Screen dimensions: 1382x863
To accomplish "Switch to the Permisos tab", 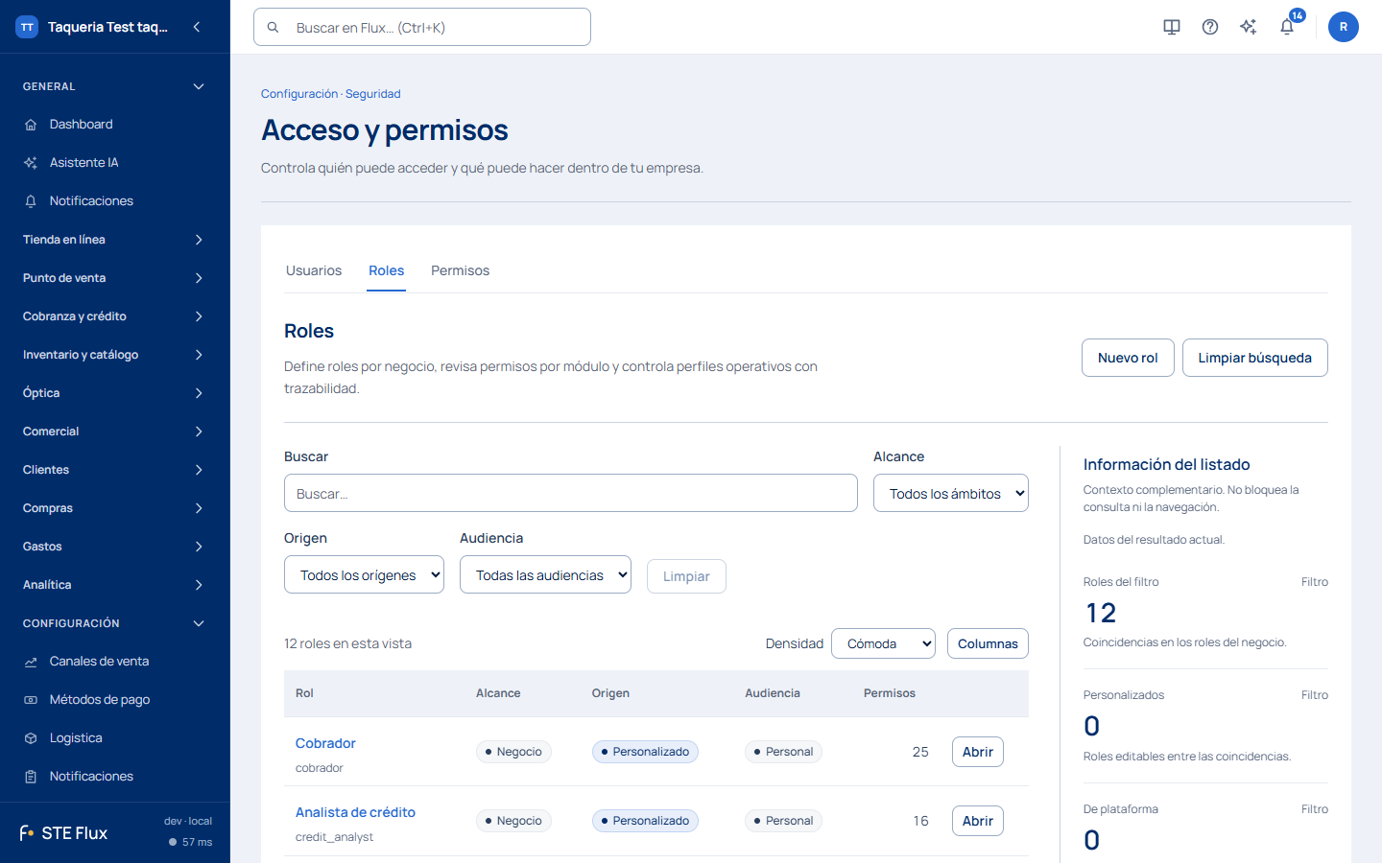I will click(460, 270).
